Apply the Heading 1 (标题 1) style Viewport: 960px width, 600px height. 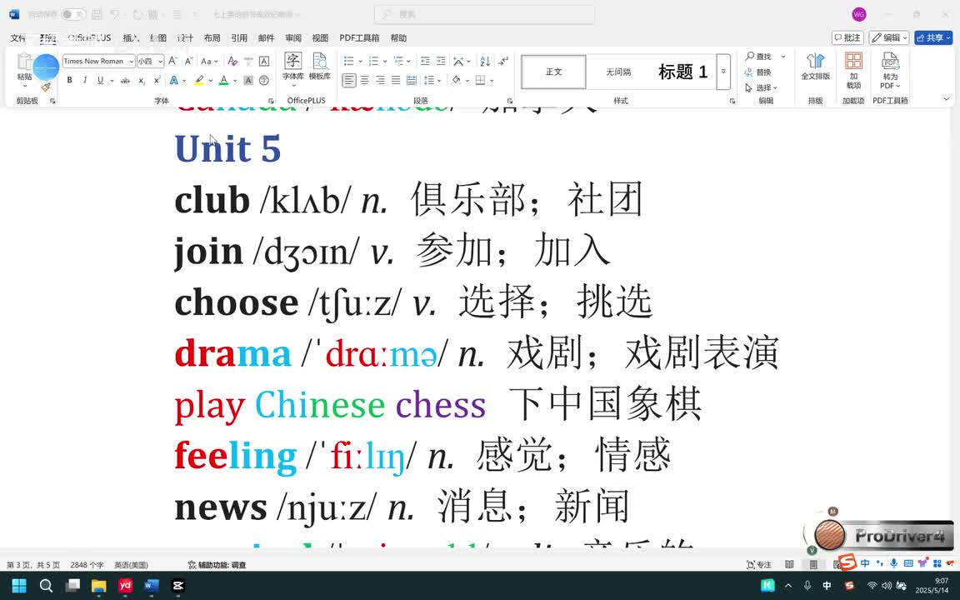pyautogui.click(x=682, y=72)
